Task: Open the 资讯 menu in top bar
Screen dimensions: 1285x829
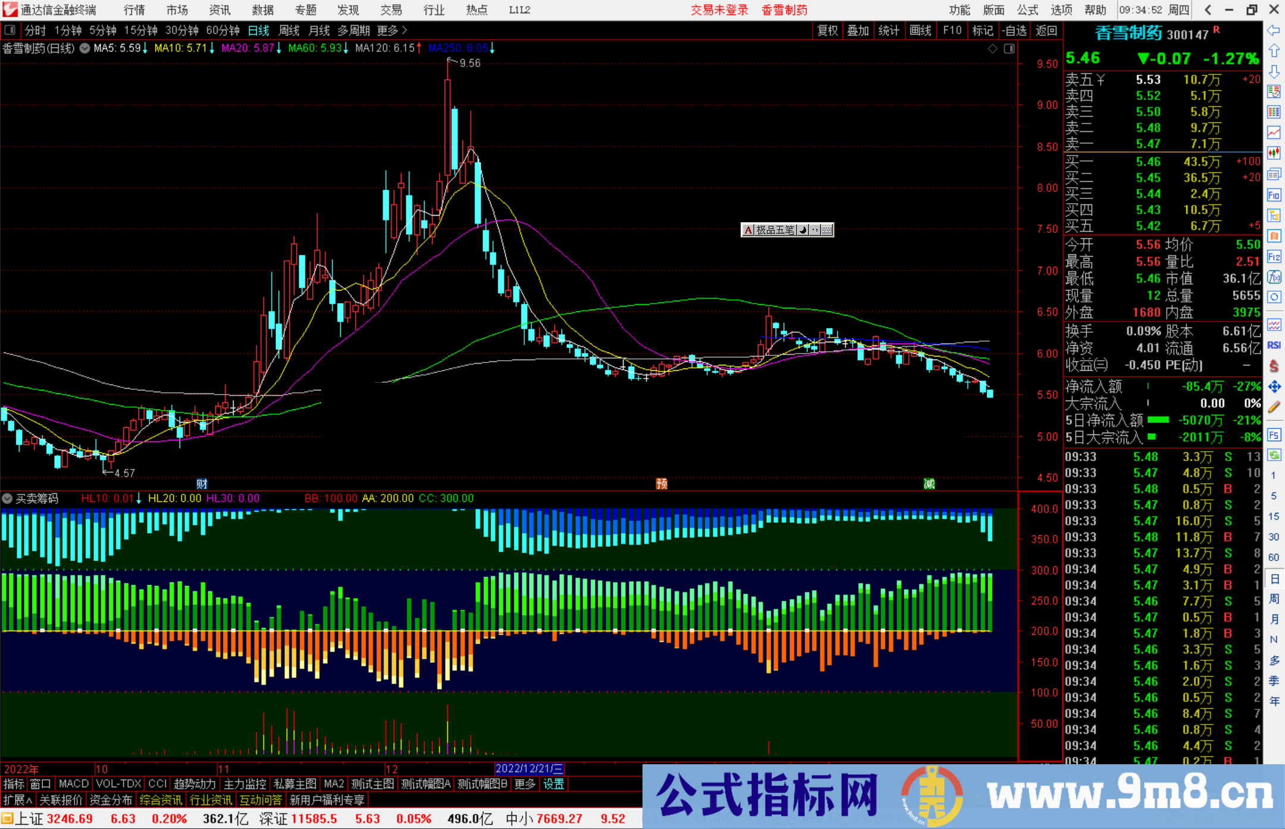Action: (219, 10)
